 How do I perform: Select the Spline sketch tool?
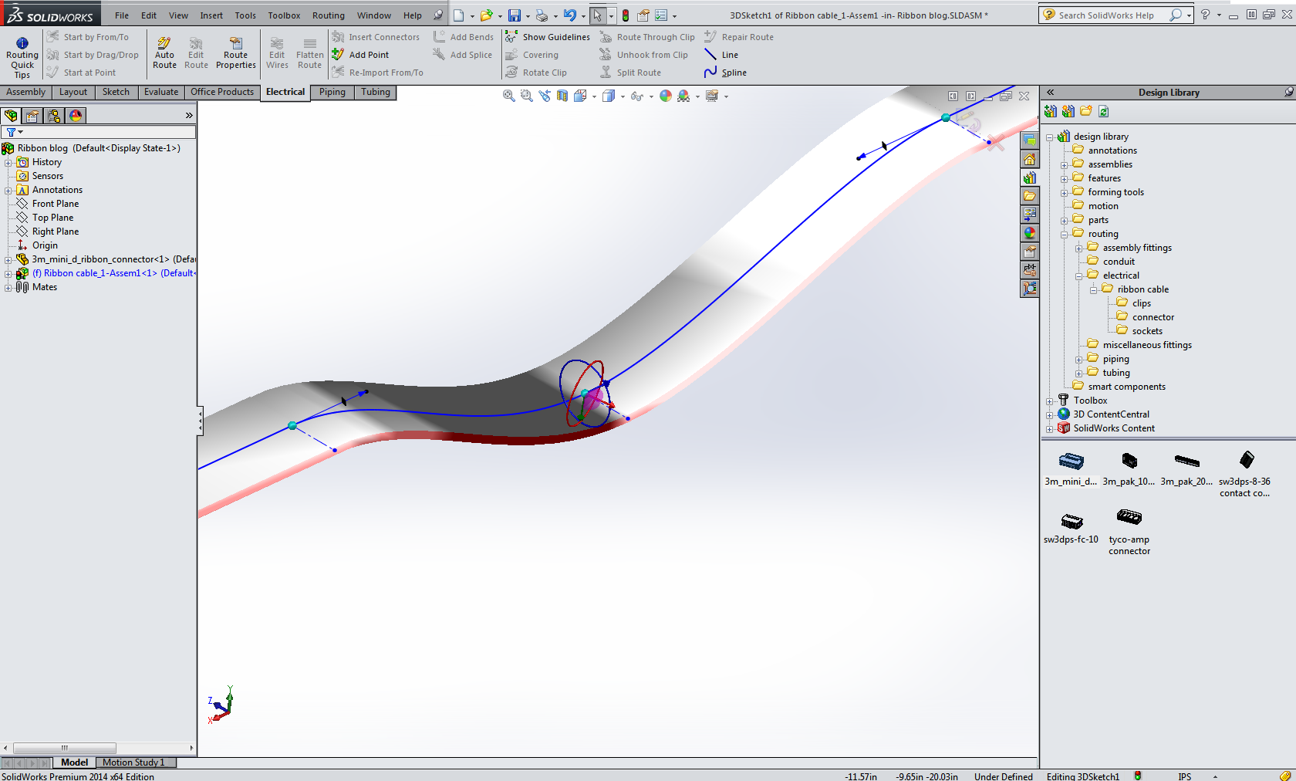725,73
